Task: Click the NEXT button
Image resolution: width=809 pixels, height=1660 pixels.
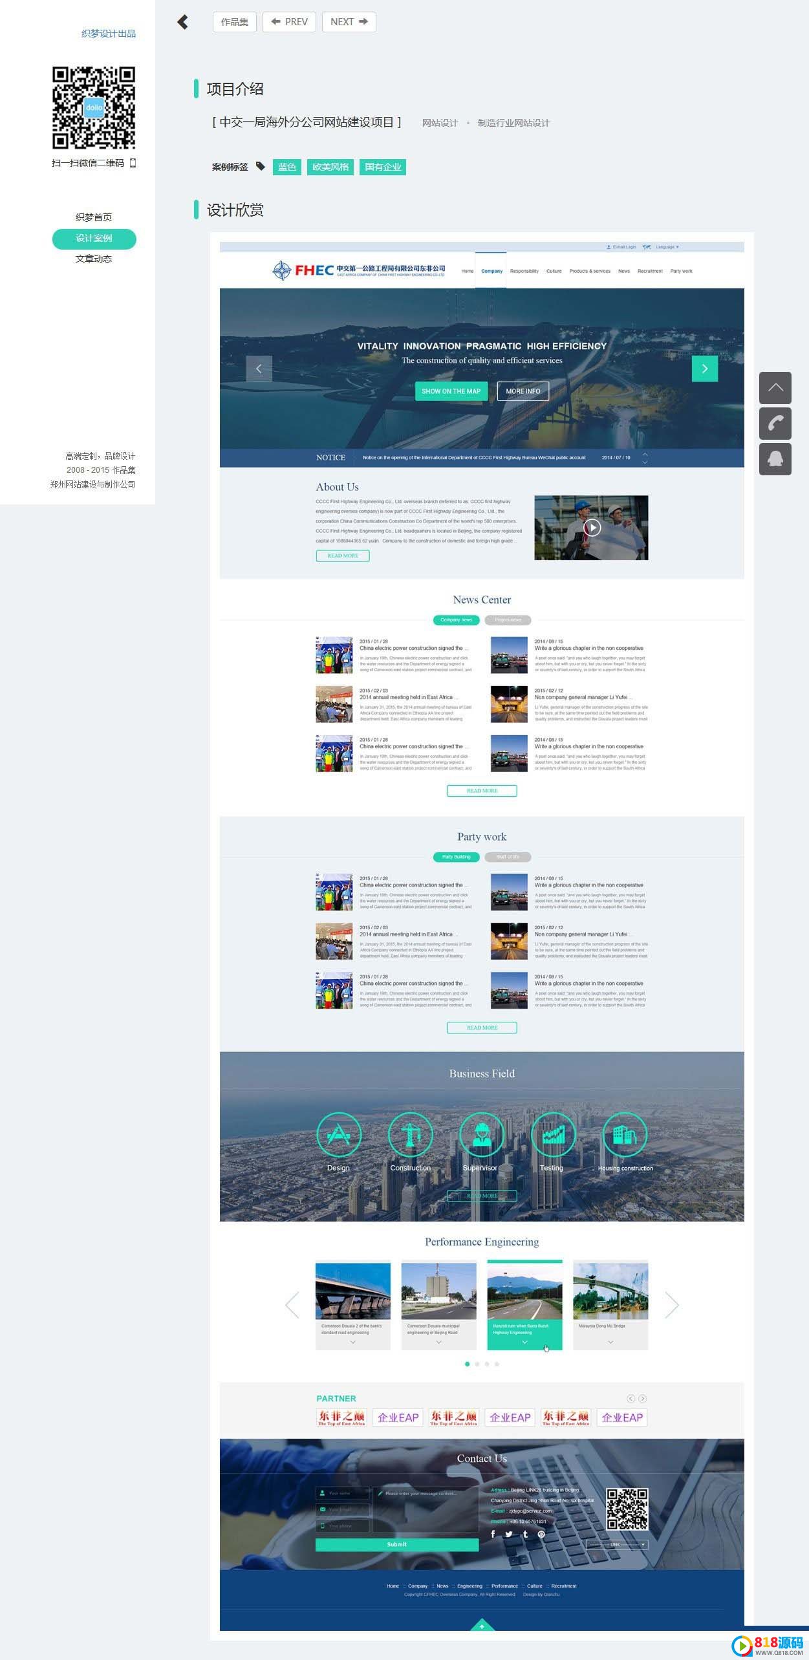Action: 349,22
